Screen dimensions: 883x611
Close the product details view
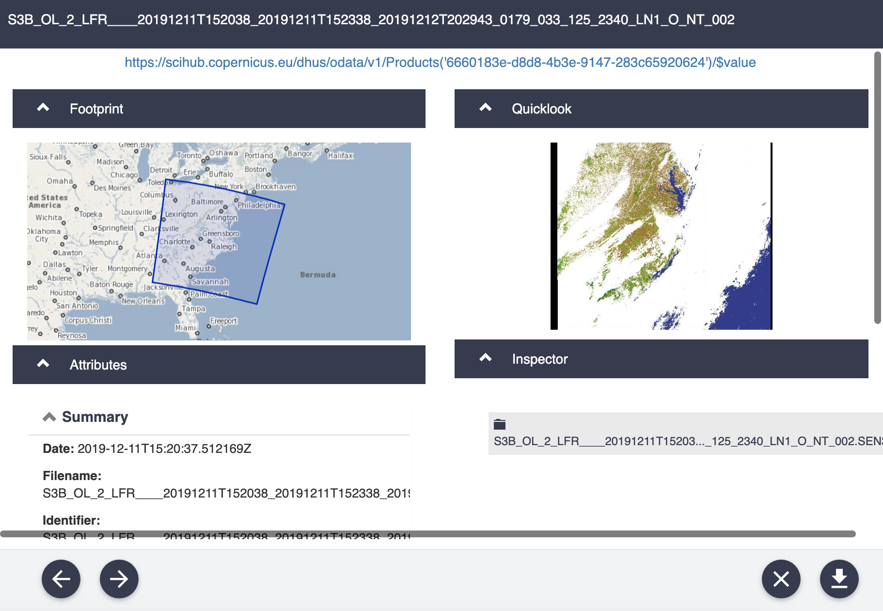click(x=781, y=579)
